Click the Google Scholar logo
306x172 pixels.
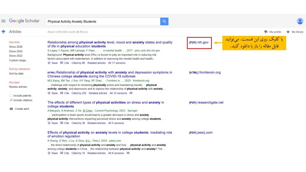pyautogui.click(x=24, y=21)
